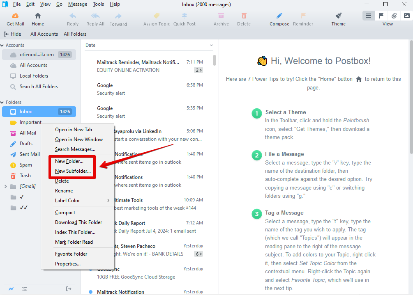Open the Edit menu
The height and width of the screenshot is (295, 413).
(x=30, y=4)
